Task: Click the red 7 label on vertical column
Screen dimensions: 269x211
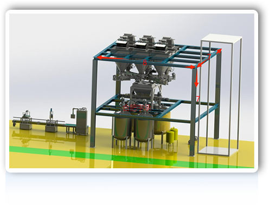Action: pos(198,99)
